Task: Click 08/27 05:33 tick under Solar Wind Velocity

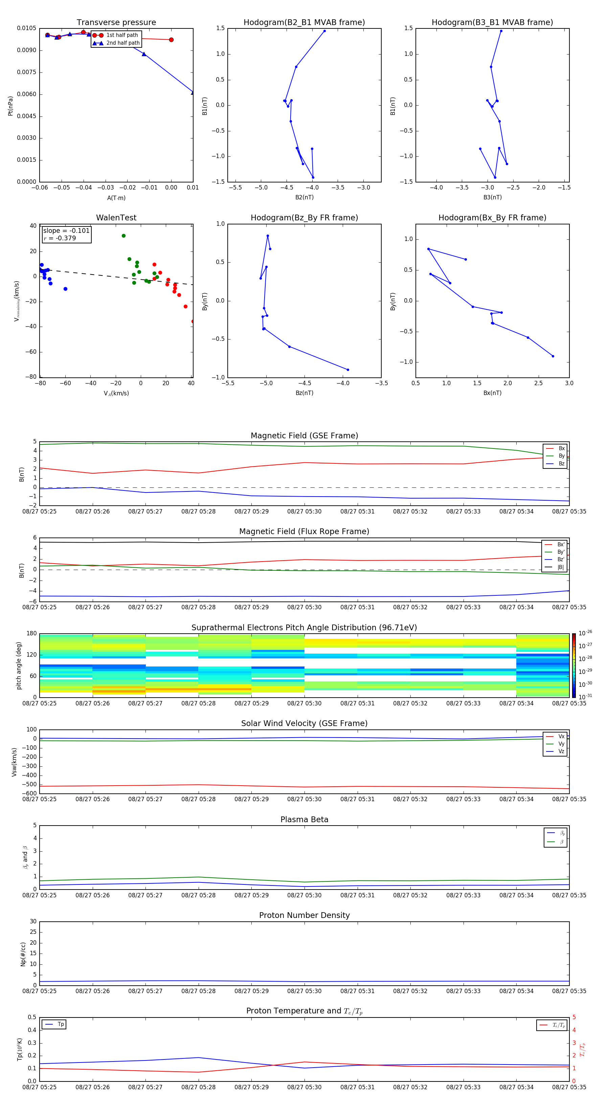Action: click(464, 799)
